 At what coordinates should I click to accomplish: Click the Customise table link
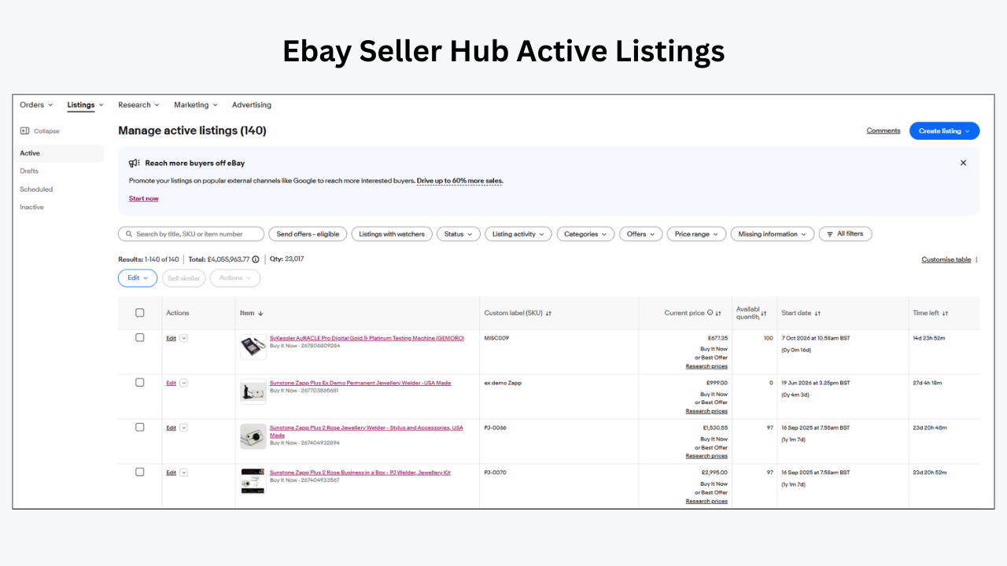[x=946, y=259]
